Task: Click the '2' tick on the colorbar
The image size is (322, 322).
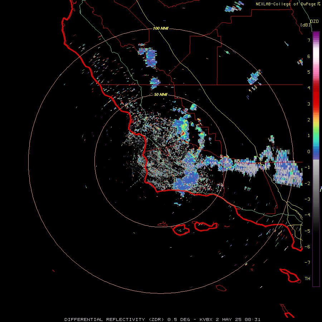Action: tap(309, 120)
